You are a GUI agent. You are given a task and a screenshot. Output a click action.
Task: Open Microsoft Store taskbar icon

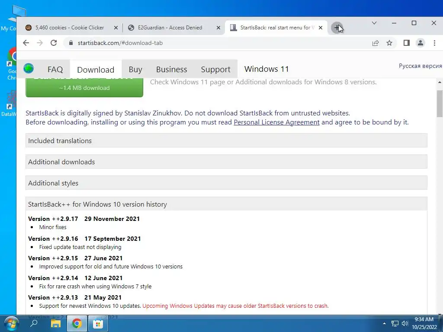98,324
